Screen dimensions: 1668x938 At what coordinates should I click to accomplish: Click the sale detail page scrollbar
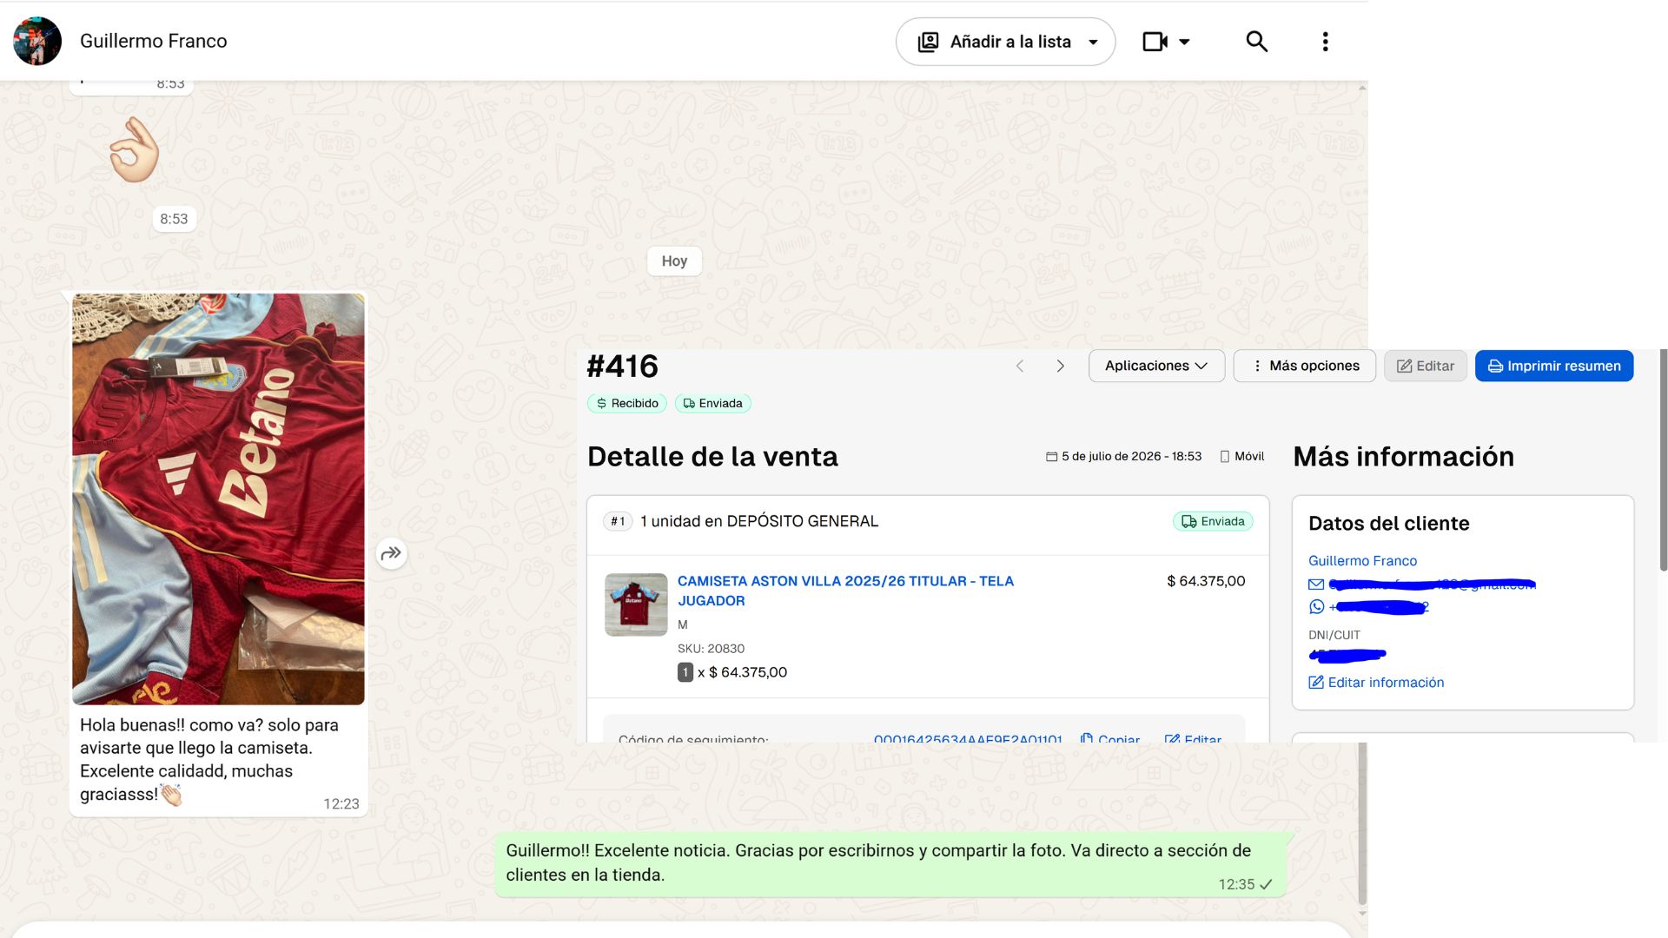pyautogui.click(x=1663, y=460)
